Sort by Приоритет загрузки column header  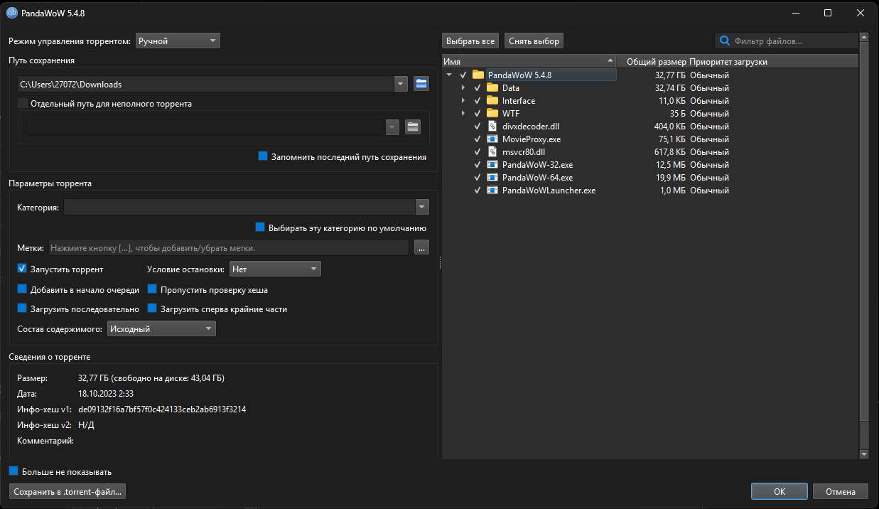pyautogui.click(x=728, y=62)
